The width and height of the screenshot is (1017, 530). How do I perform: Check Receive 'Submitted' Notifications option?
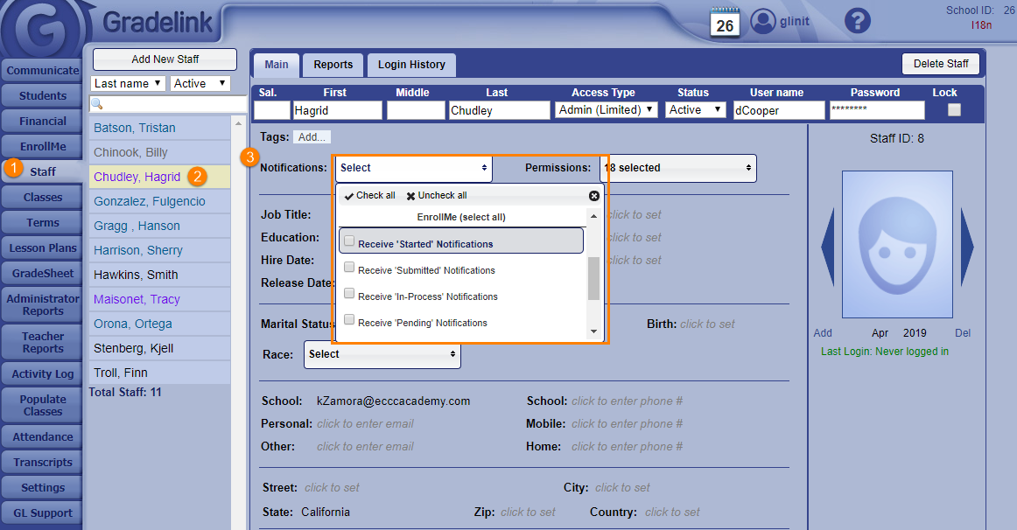tap(349, 268)
